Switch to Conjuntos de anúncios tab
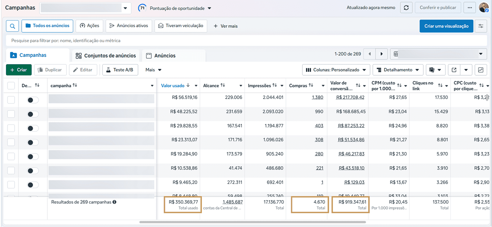 point(106,56)
